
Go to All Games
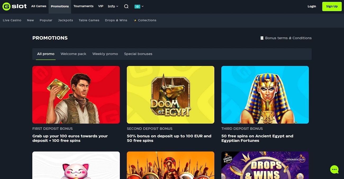(39, 6)
